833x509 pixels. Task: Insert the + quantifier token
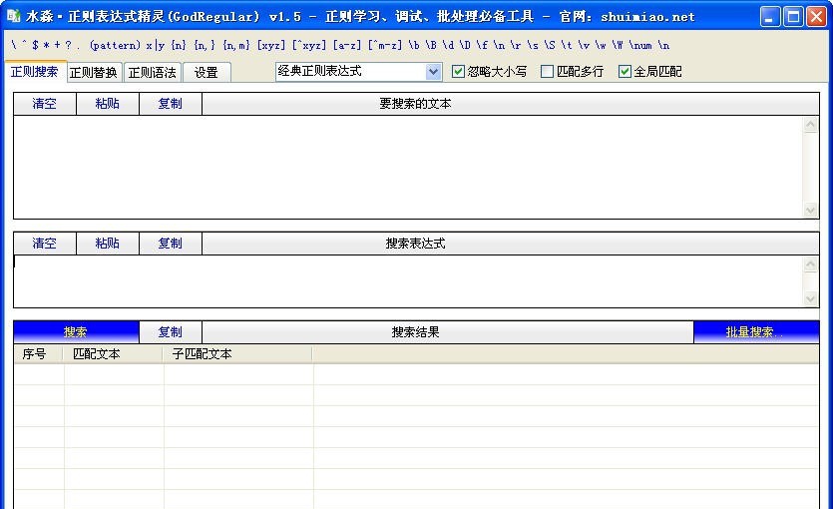58,45
